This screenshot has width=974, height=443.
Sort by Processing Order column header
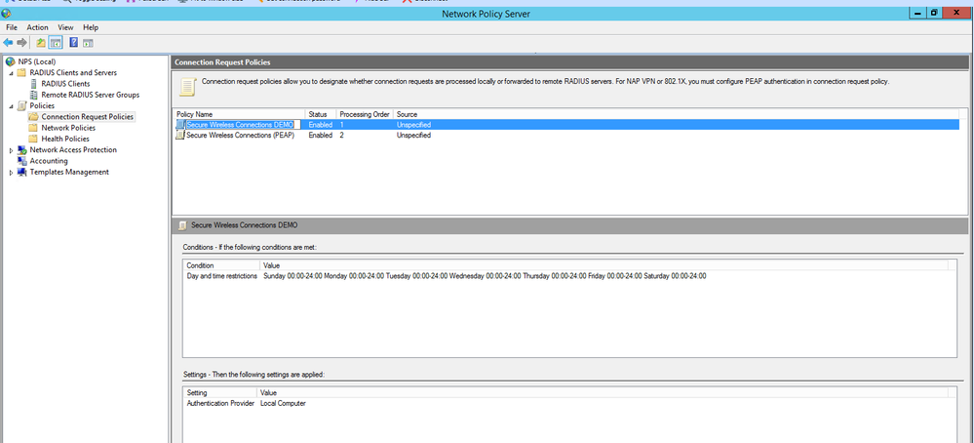coord(364,114)
